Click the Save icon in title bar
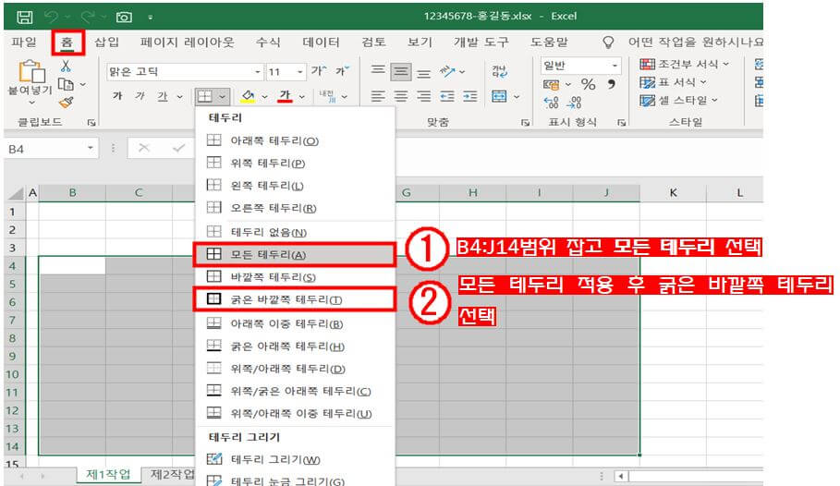Screen dimensions: 840x486 24,18
